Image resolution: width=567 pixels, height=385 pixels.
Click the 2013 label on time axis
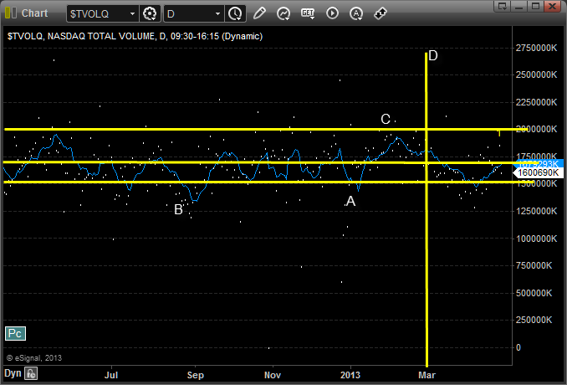[350, 375]
